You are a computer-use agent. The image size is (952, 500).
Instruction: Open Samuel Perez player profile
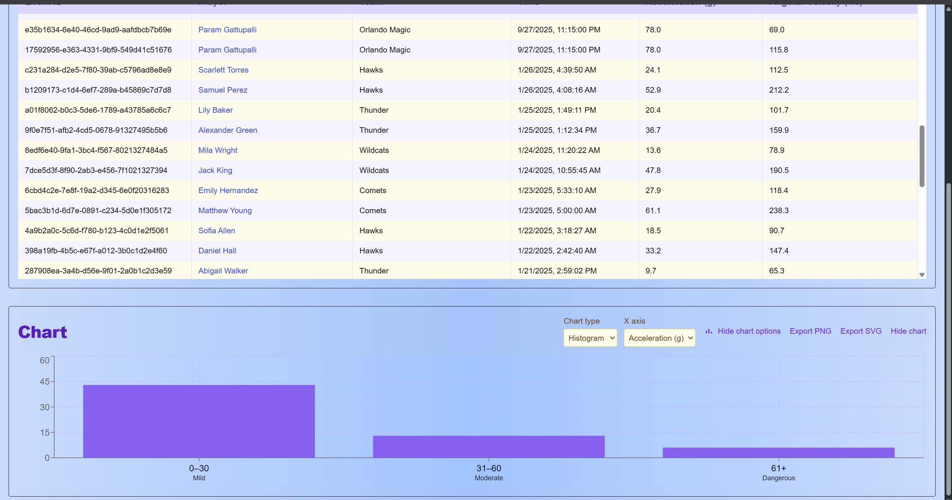point(223,90)
